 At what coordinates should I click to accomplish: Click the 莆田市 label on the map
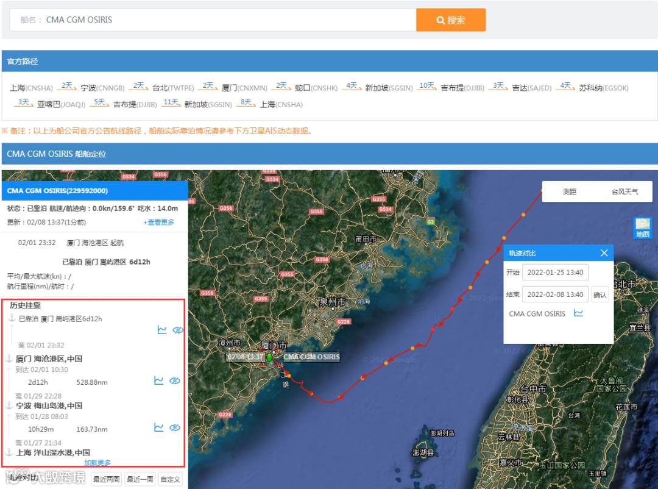366,238
